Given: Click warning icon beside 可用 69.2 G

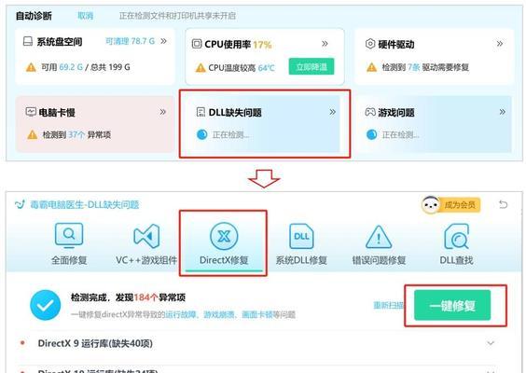Looking at the screenshot, I should pyautogui.click(x=31, y=67).
